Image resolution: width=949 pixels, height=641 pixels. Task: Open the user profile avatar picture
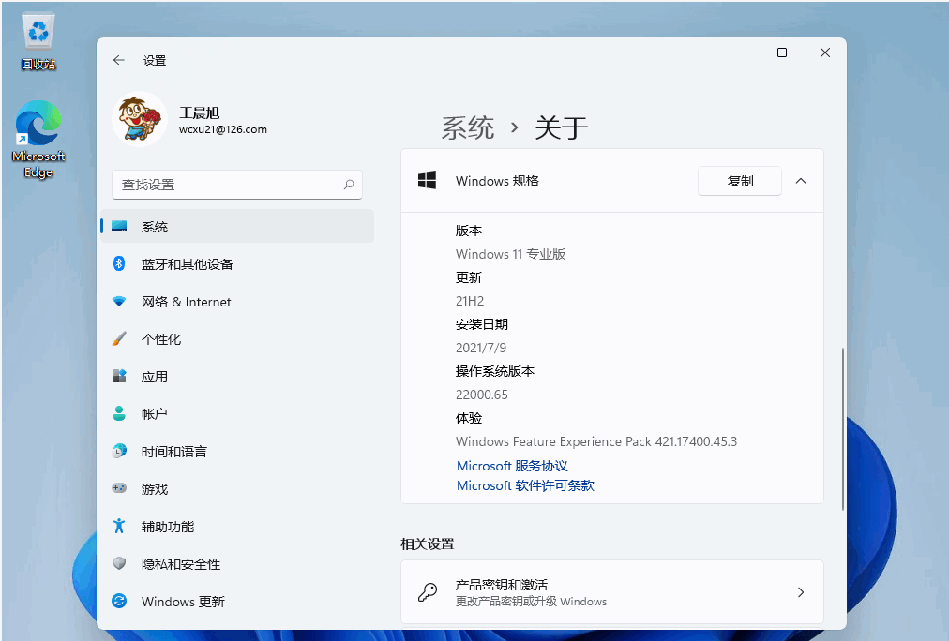click(140, 118)
